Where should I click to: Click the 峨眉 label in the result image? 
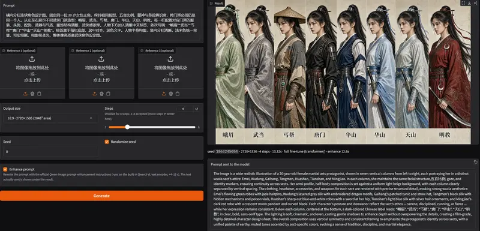pyautogui.click(x=228, y=134)
